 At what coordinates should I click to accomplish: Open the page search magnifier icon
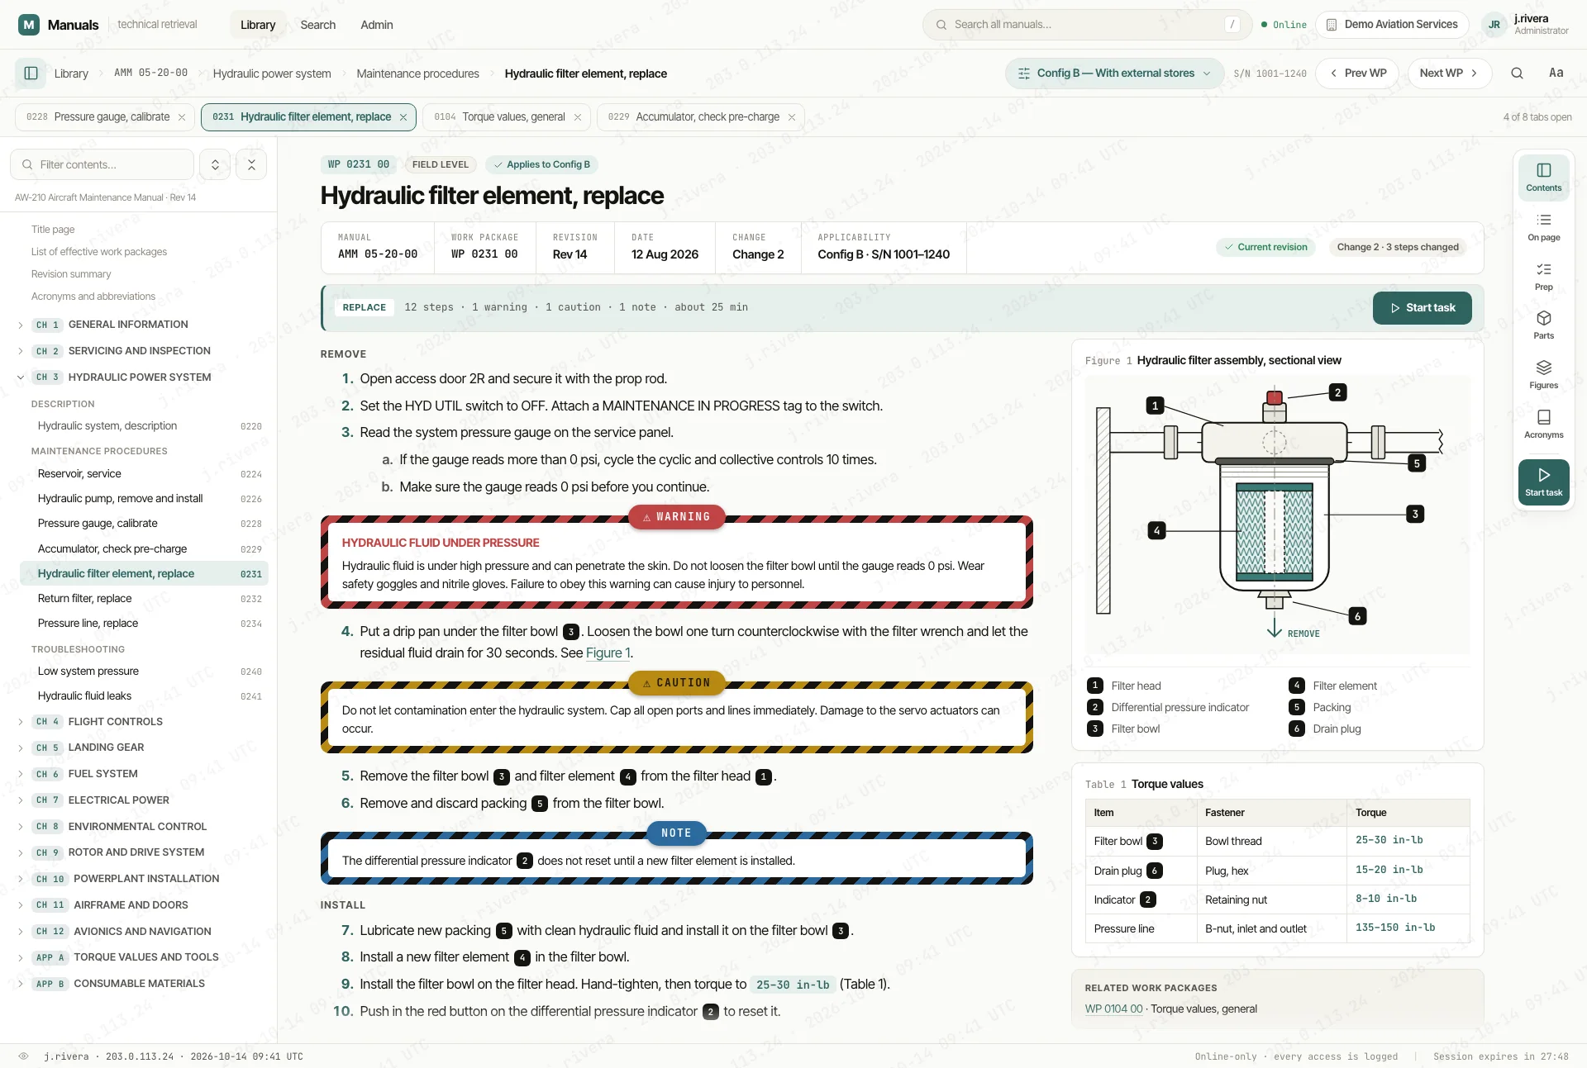click(x=1517, y=74)
